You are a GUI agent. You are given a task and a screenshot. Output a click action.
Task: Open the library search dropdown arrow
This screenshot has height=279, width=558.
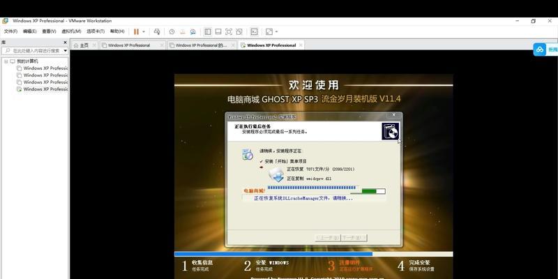[66, 51]
